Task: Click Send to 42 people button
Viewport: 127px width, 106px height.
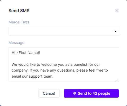Action: (x=91, y=93)
